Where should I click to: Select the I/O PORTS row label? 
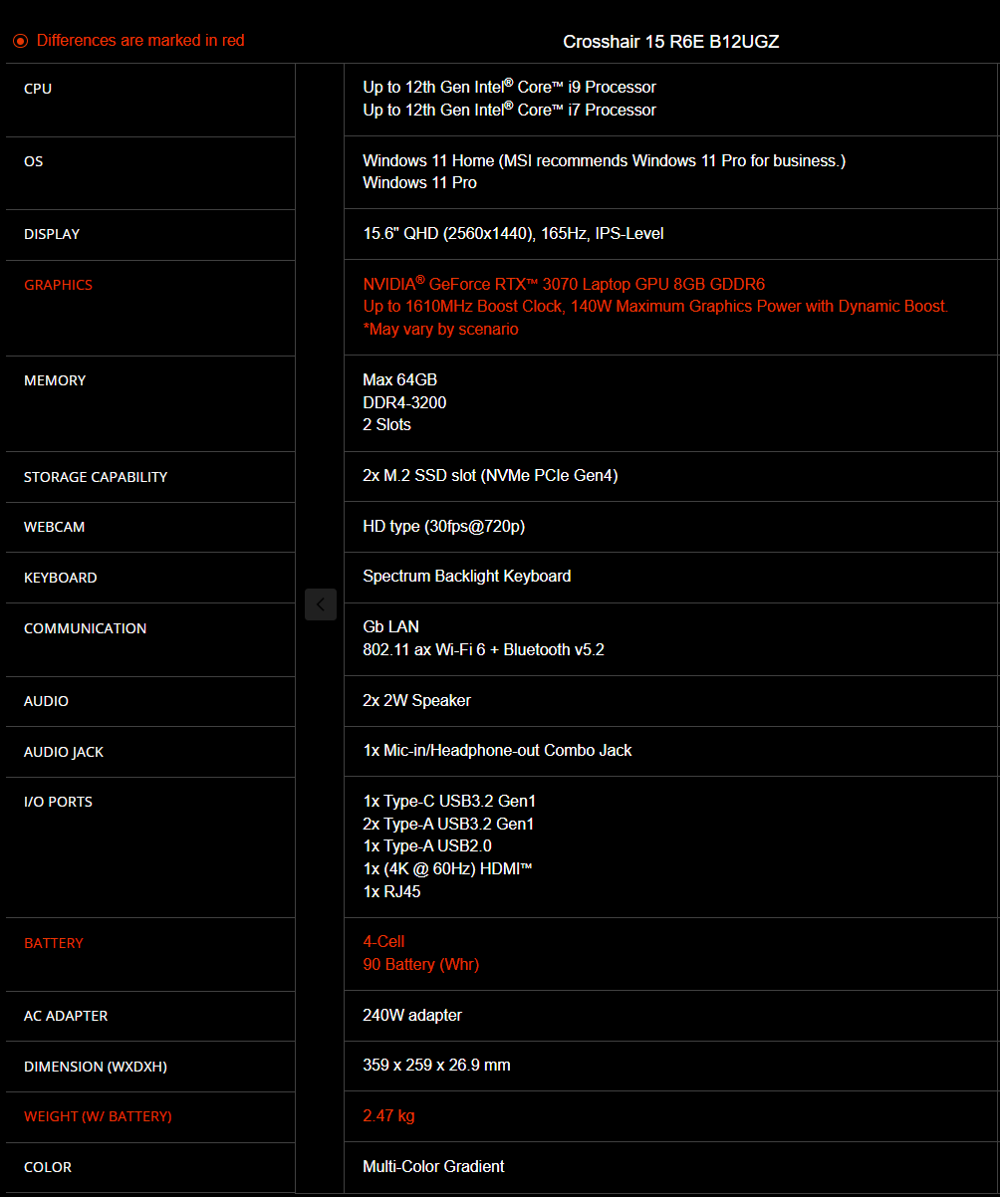tap(58, 802)
